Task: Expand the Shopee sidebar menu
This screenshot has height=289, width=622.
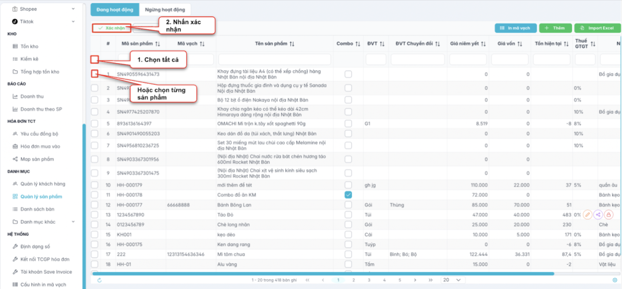Action: coord(73,9)
